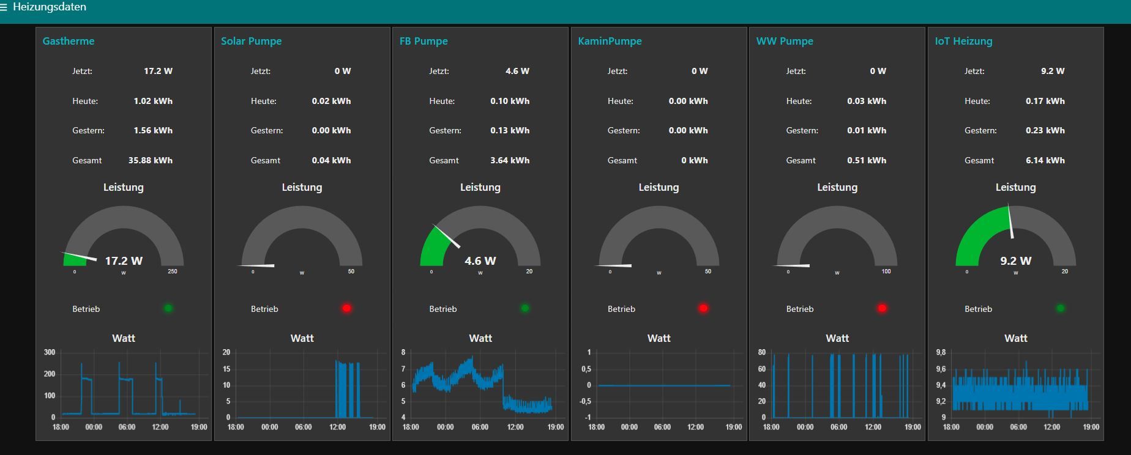Click the KaminPumpe Watt line chart
The height and width of the screenshot is (455, 1131).
point(661,390)
